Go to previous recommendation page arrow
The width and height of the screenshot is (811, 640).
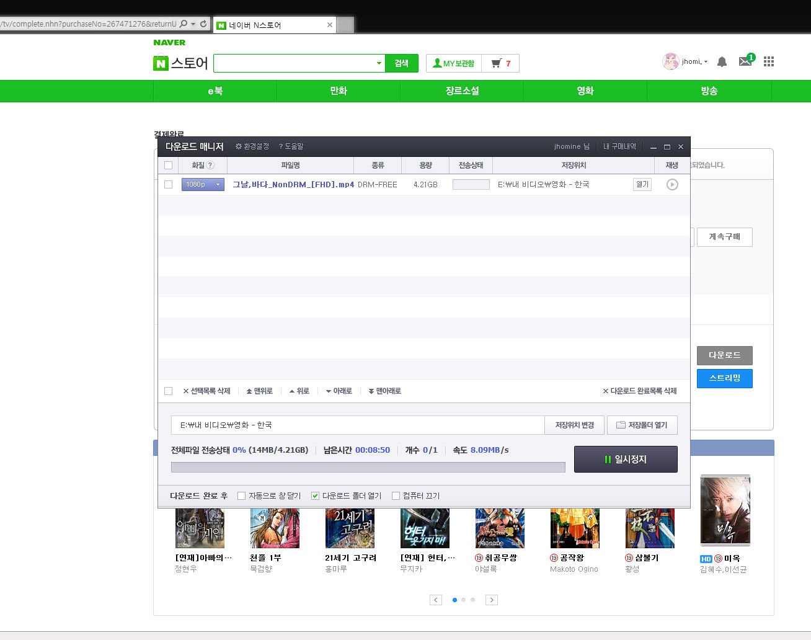(x=436, y=600)
